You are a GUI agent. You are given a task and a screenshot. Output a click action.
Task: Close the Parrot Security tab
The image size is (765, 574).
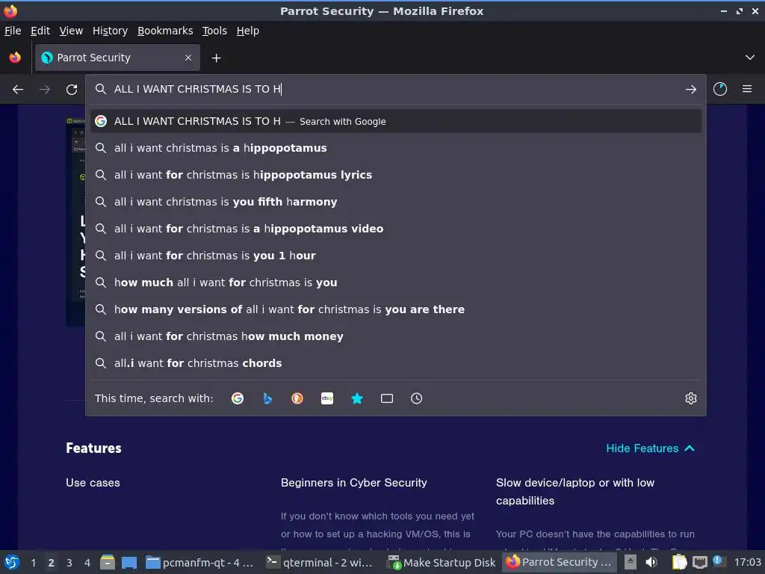(x=188, y=58)
